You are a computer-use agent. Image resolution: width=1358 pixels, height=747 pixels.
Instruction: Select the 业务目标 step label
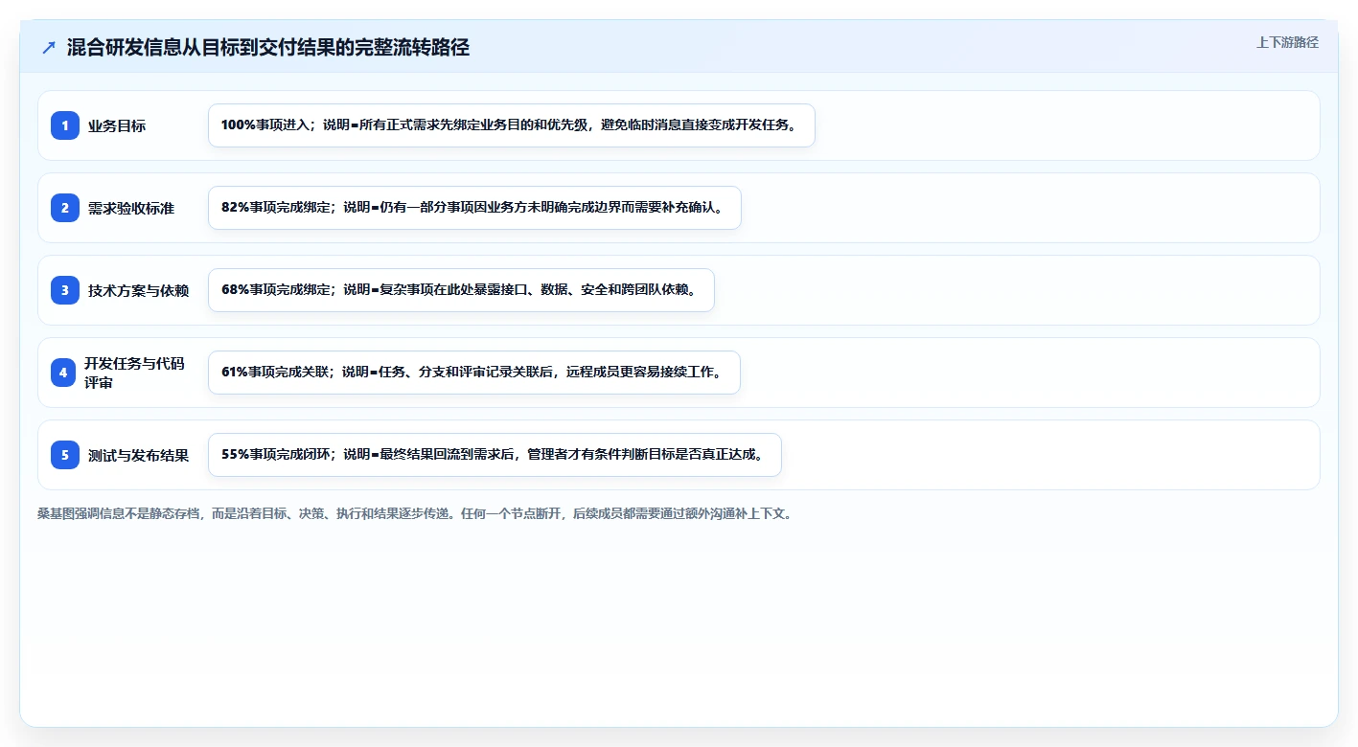pos(117,125)
